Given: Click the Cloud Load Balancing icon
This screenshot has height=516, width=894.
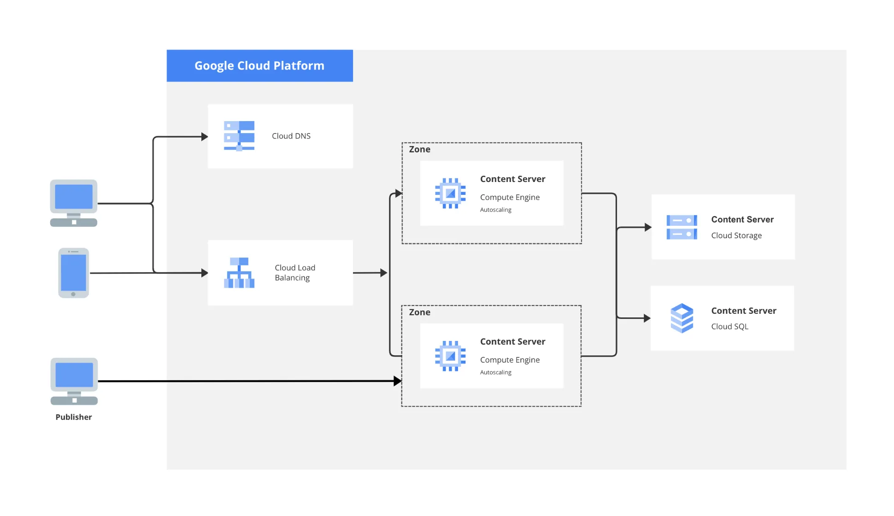Looking at the screenshot, I should pyautogui.click(x=239, y=273).
